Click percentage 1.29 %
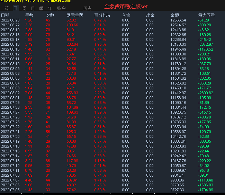Image resolution: width=225 pixels, height=195 pixels. [x=100, y=112]
